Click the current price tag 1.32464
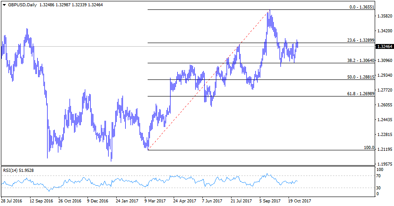 tap(385, 46)
